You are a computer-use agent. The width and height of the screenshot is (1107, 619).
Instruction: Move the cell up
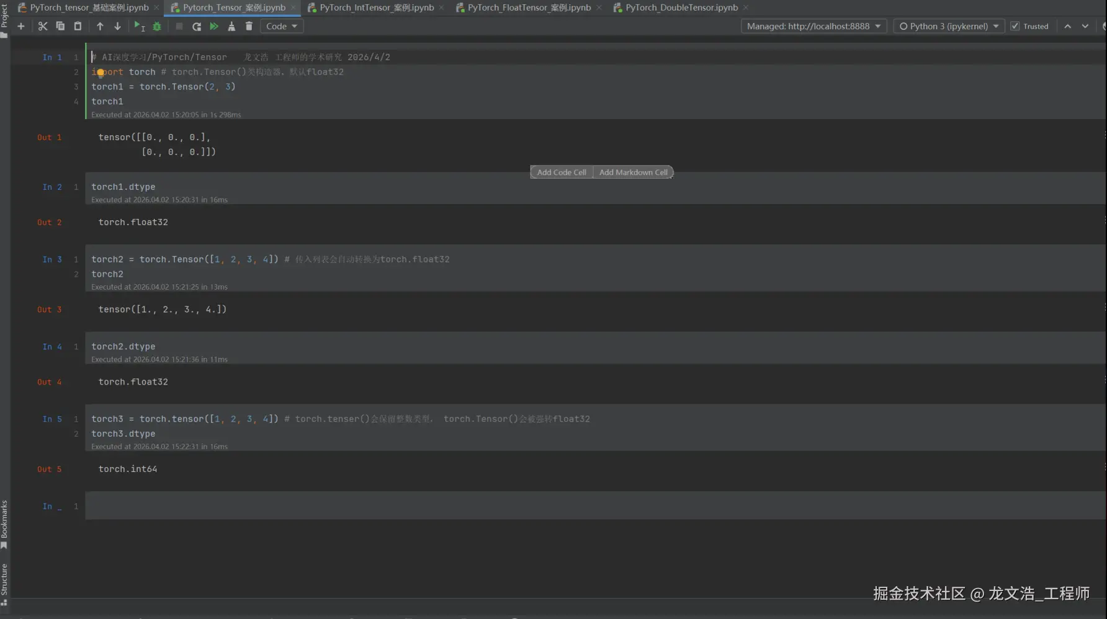[100, 26]
